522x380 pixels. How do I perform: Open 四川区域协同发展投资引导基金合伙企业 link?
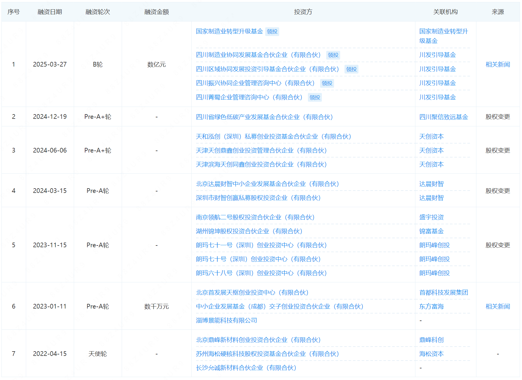[x=268, y=69]
